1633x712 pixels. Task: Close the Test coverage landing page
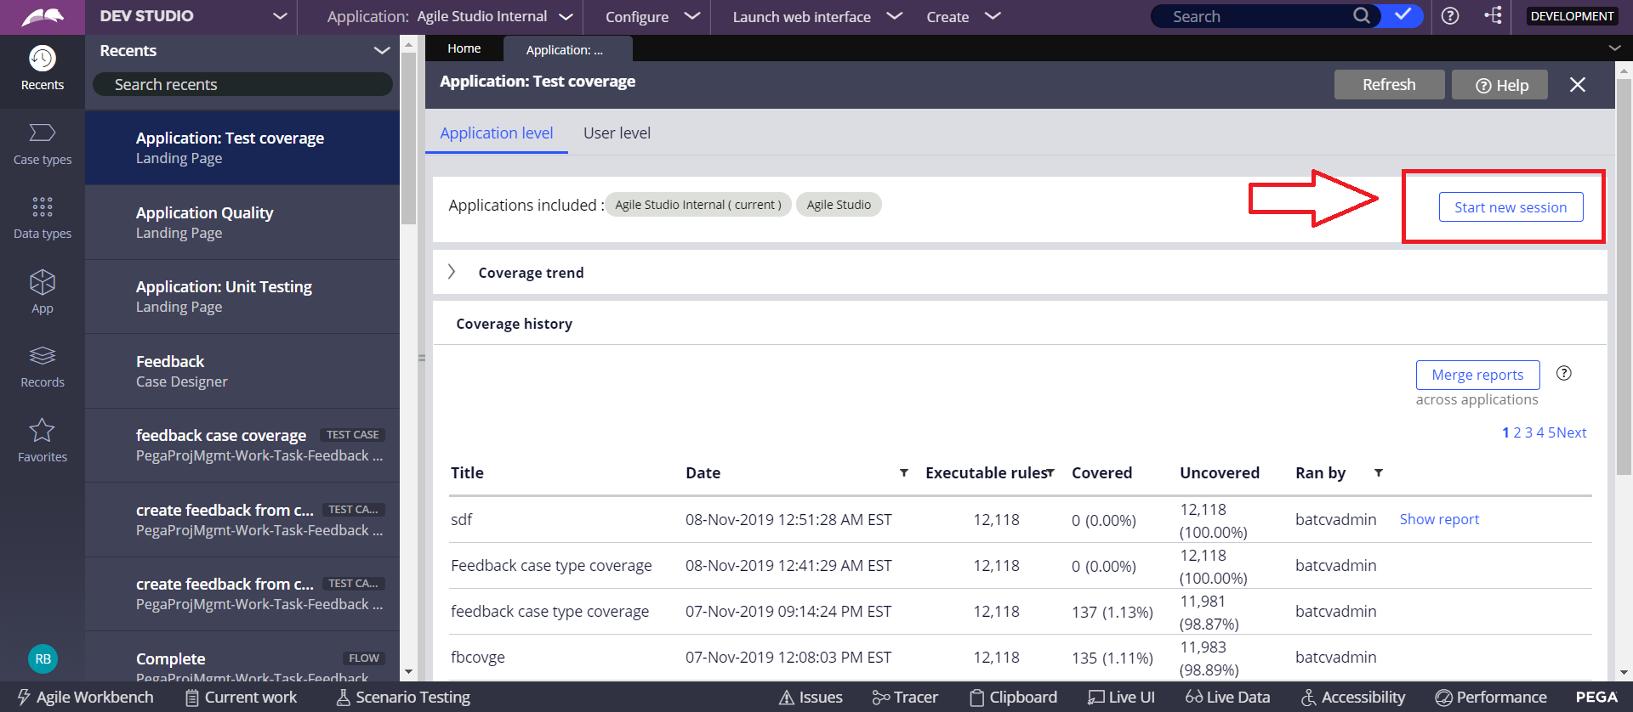[1578, 84]
